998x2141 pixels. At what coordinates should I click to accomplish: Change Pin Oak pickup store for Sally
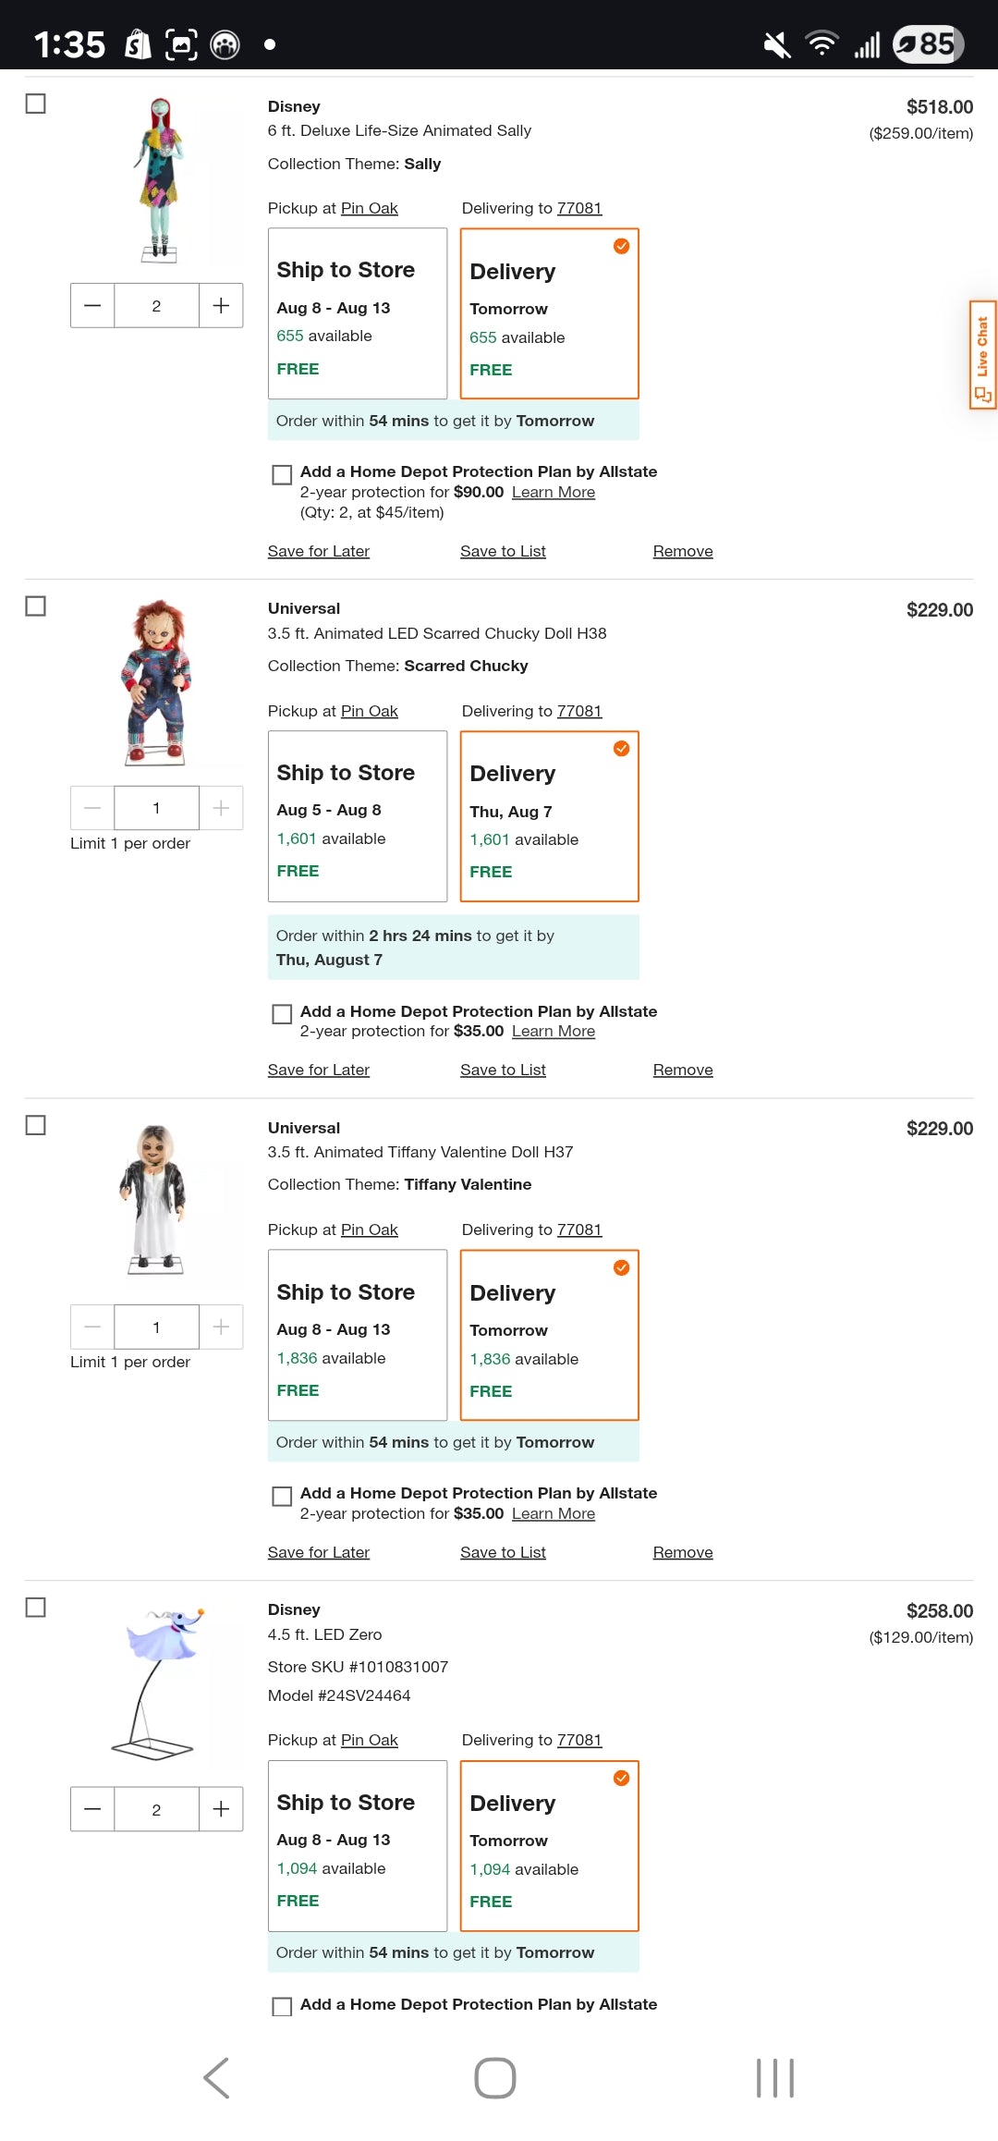click(370, 209)
